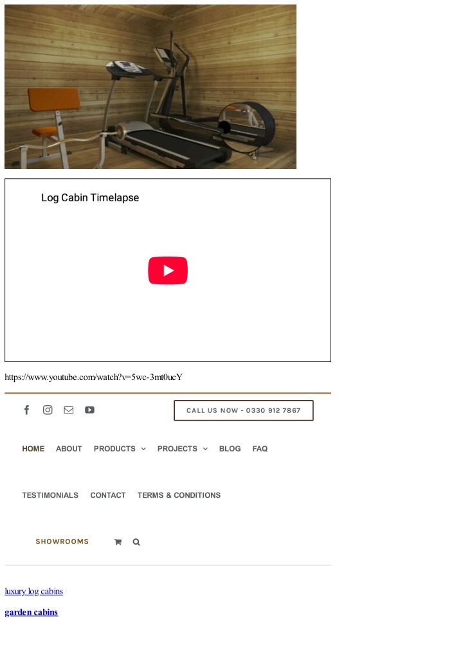
Task: Open the Contact page
Action: pyautogui.click(x=108, y=495)
